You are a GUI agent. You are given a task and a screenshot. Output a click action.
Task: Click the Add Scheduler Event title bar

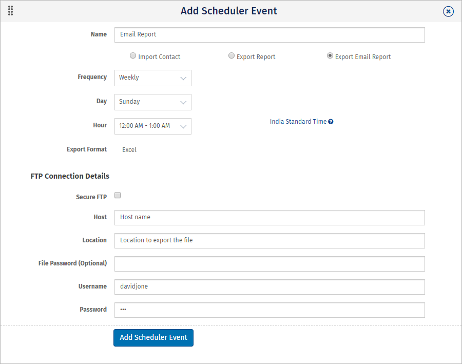click(x=229, y=11)
